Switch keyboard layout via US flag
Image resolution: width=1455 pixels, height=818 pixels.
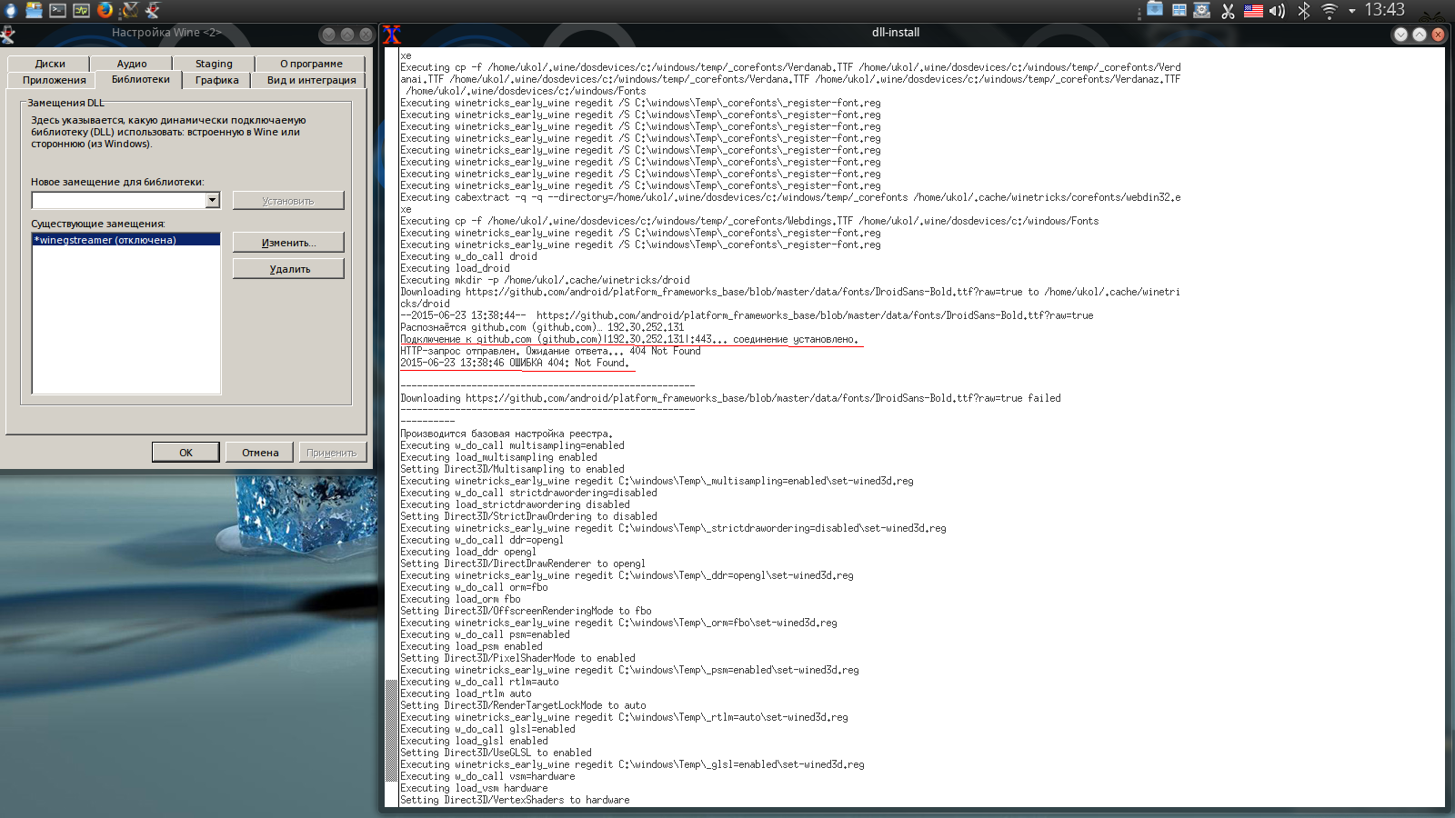1253,11
